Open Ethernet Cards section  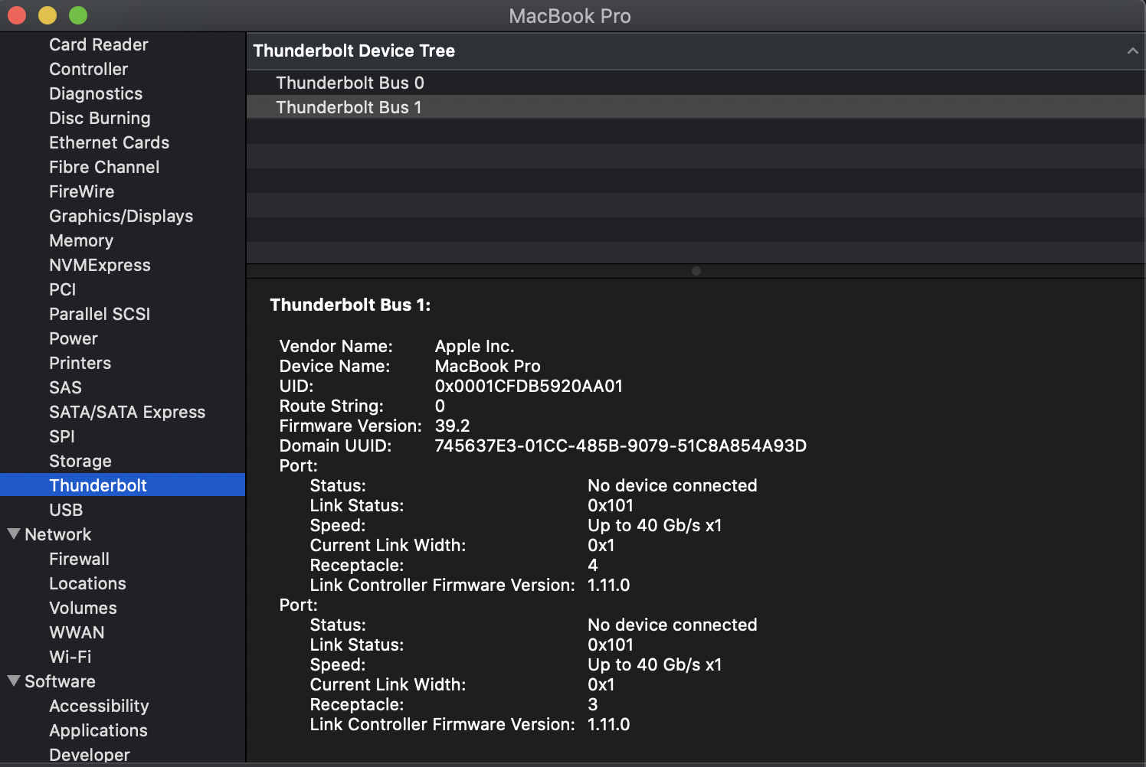(x=110, y=142)
